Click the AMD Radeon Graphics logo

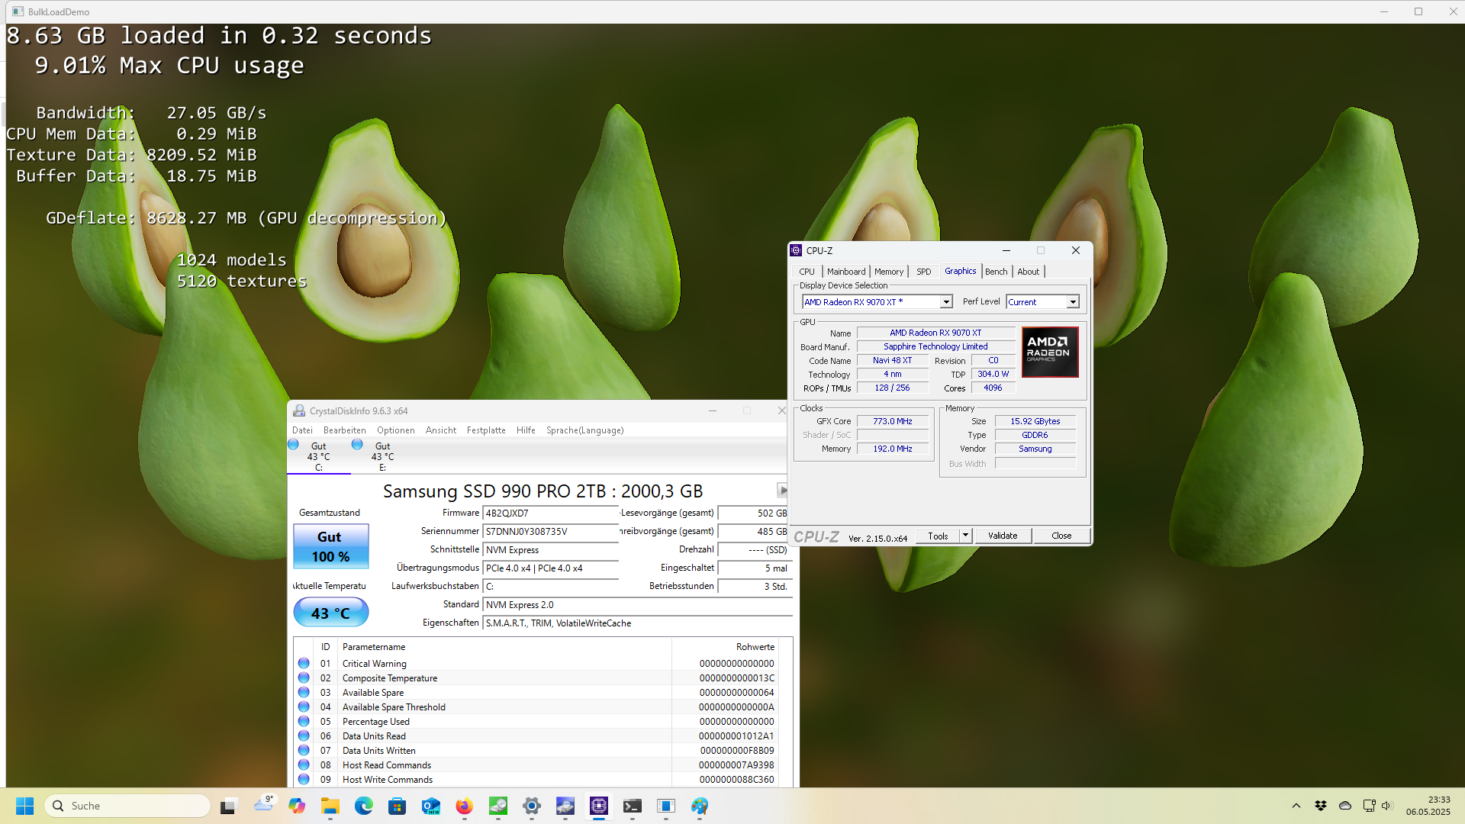(1050, 352)
